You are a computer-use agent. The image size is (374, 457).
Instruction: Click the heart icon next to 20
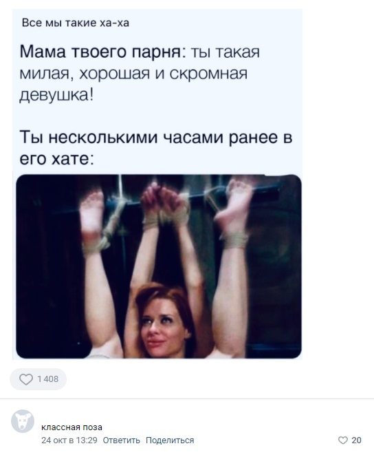pyautogui.click(x=343, y=440)
